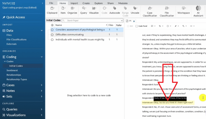Launch the AI Assistant
The image size is (206, 119).
198,11
